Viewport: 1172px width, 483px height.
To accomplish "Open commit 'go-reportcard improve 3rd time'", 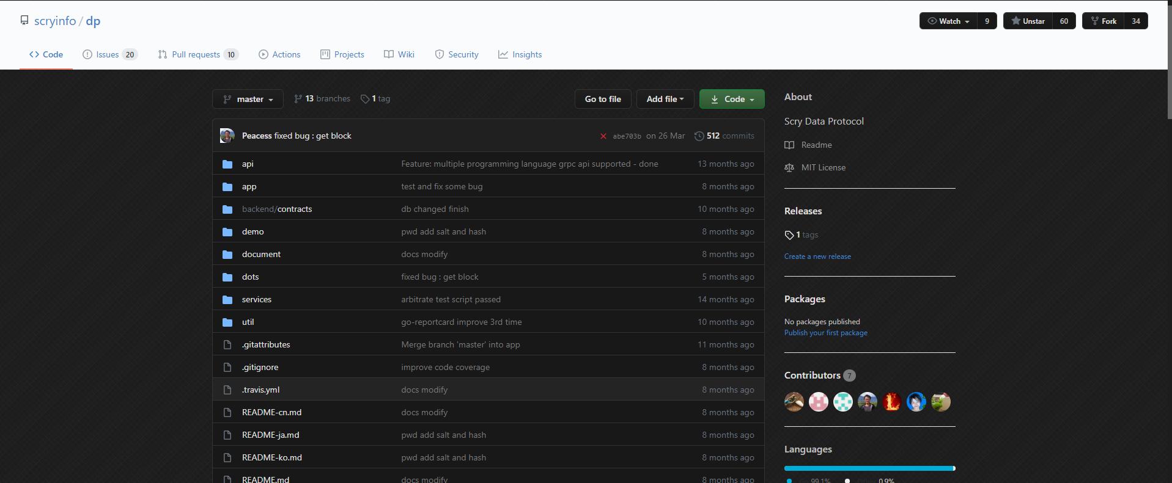I will (462, 322).
